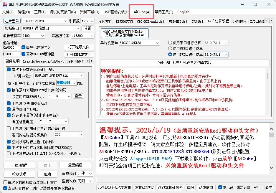Click the 下载/编程 button
The image size is (276, 193).
click(19, 165)
